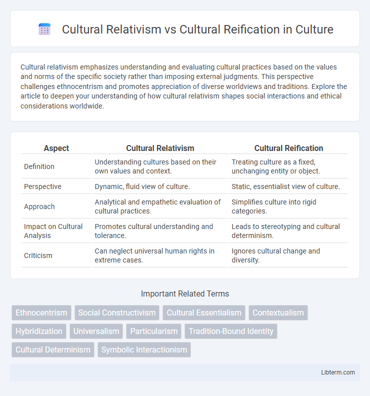Screen dimensions: 370x396
Task: Select cell 'Treating culture as a fixed, unchanging entity'
Action: click(x=288, y=166)
